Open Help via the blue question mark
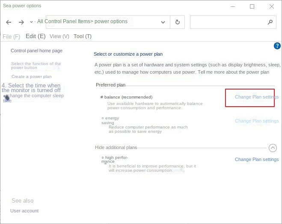Screen dimensions: 282x224 click(x=276, y=46)
